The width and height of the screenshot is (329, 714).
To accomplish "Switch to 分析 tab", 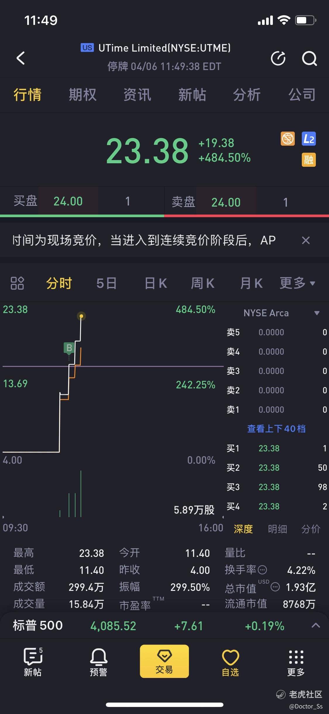I will [247, 95].
